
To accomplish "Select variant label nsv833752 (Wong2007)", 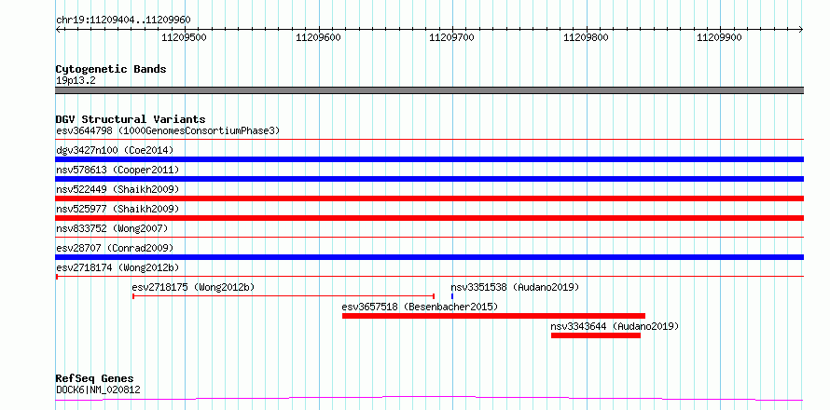I will point(112,228).
